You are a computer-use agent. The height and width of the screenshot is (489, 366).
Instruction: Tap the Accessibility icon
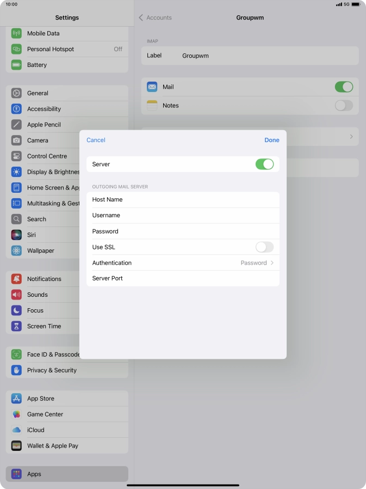tap(16, 109)
